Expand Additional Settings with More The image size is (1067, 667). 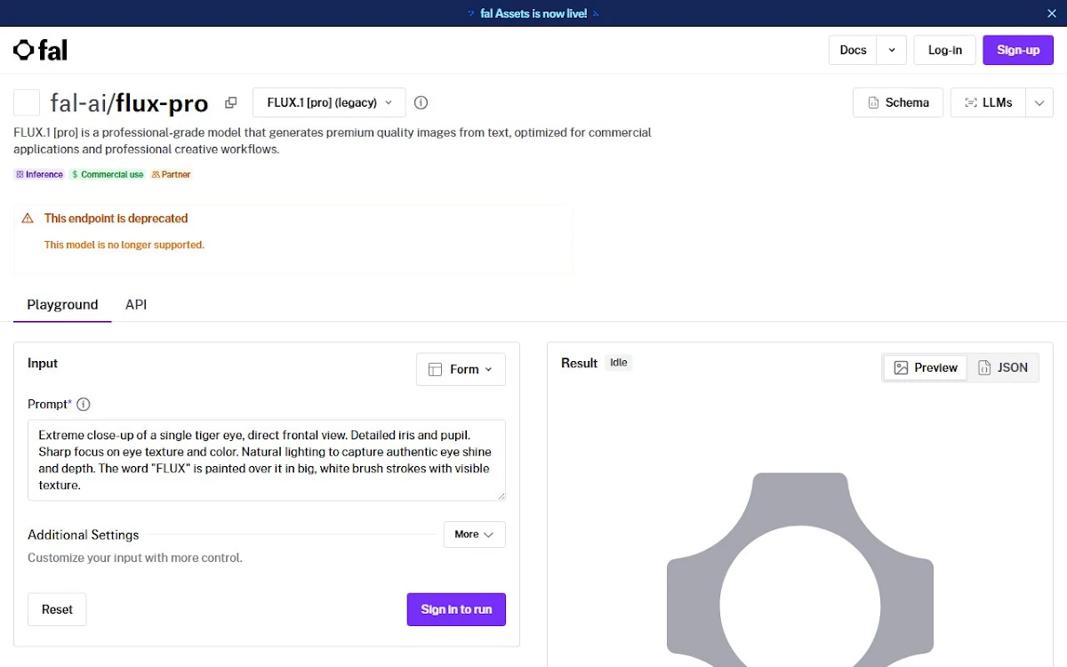click(x=475, y=534)
